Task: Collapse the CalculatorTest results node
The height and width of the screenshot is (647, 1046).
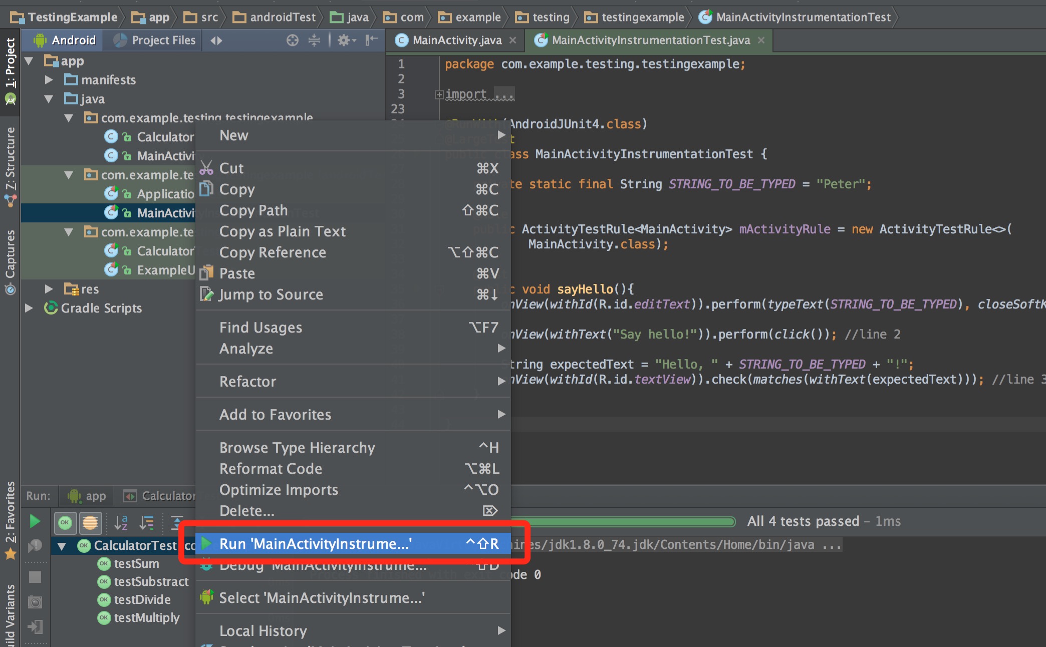Action: point(62,546)
